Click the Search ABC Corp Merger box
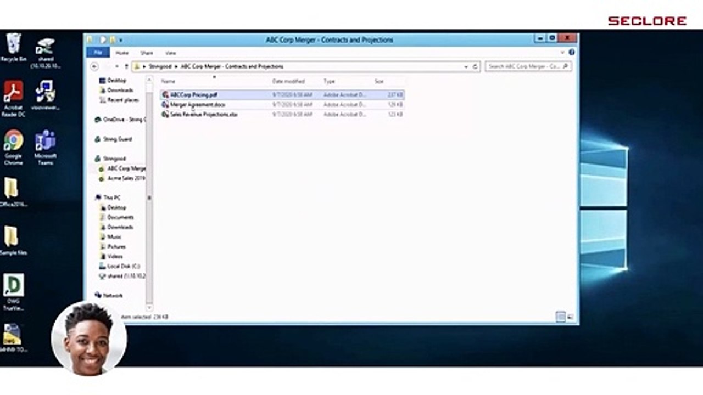 coord(528,66)
